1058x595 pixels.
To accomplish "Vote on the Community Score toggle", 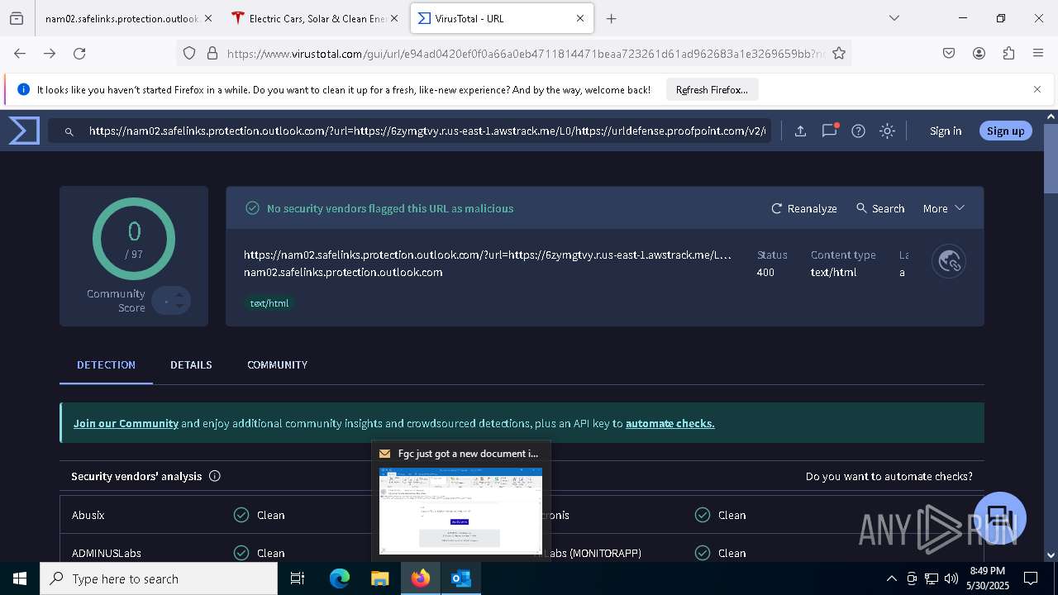I will point(171,301).
